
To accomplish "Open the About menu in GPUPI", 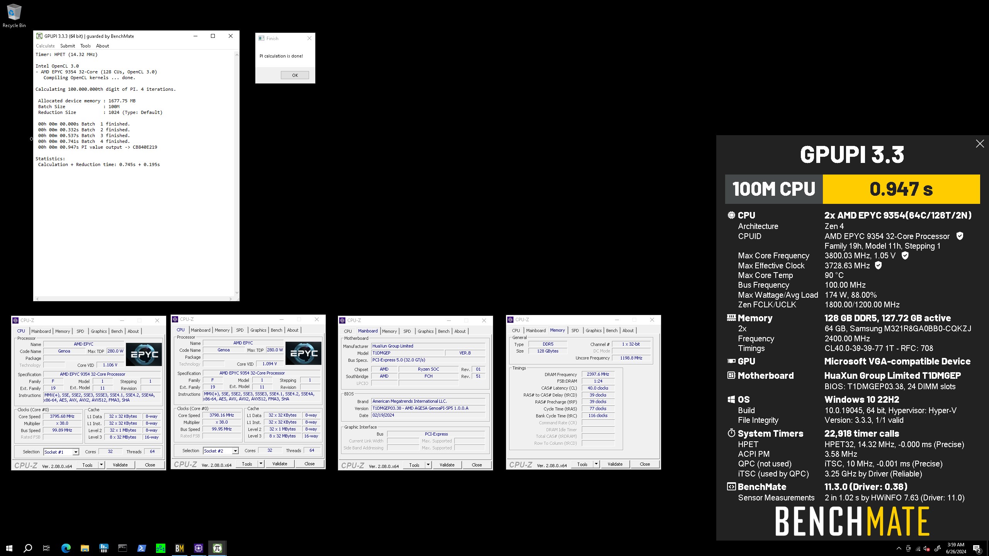I will (x=102, y=46).
